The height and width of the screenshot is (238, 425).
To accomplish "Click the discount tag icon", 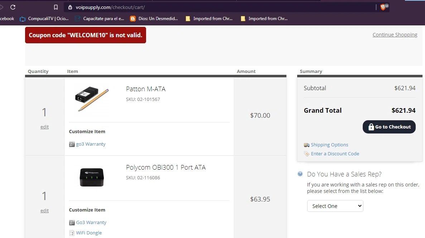I will tap(306, 154).
